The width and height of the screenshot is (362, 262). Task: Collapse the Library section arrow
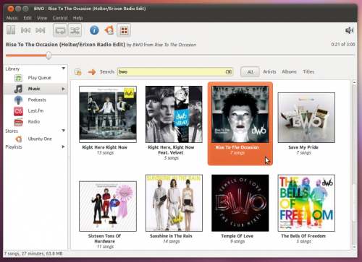64,69
